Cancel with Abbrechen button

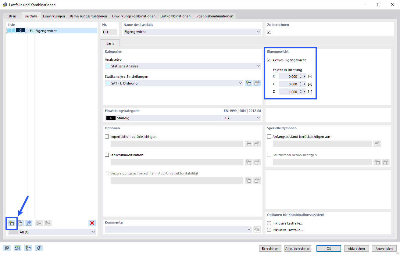point(356,249)
